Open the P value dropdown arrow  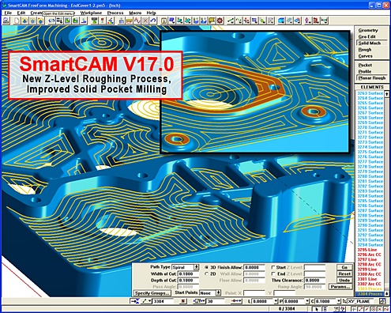pos(307,301)
